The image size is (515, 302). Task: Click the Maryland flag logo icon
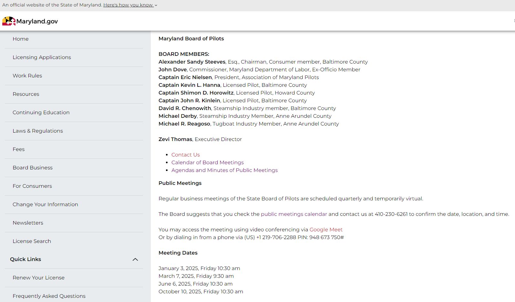(9, 21)
